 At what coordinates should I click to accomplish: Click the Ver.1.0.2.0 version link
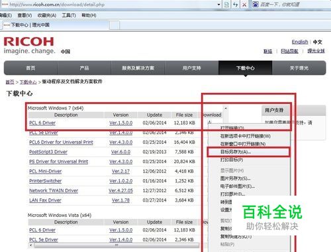[121, 181]
